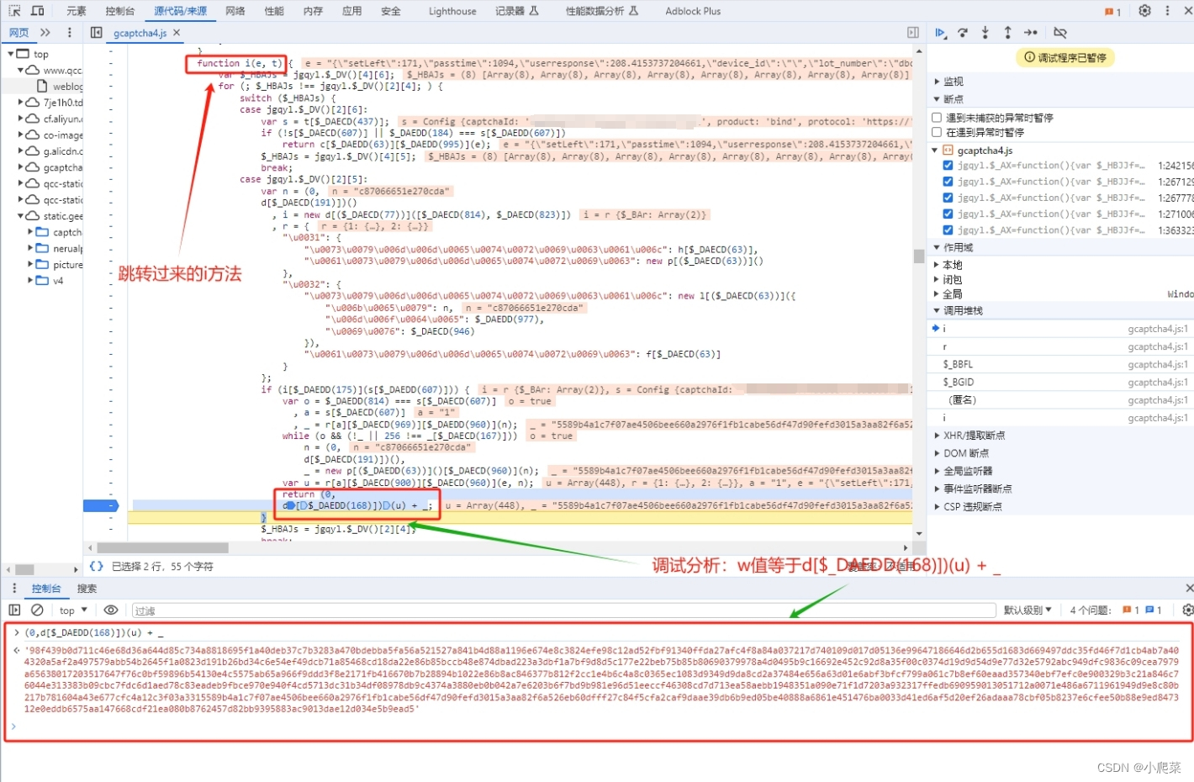
Task: Create live expression eye icon
Action: [110, 610]
